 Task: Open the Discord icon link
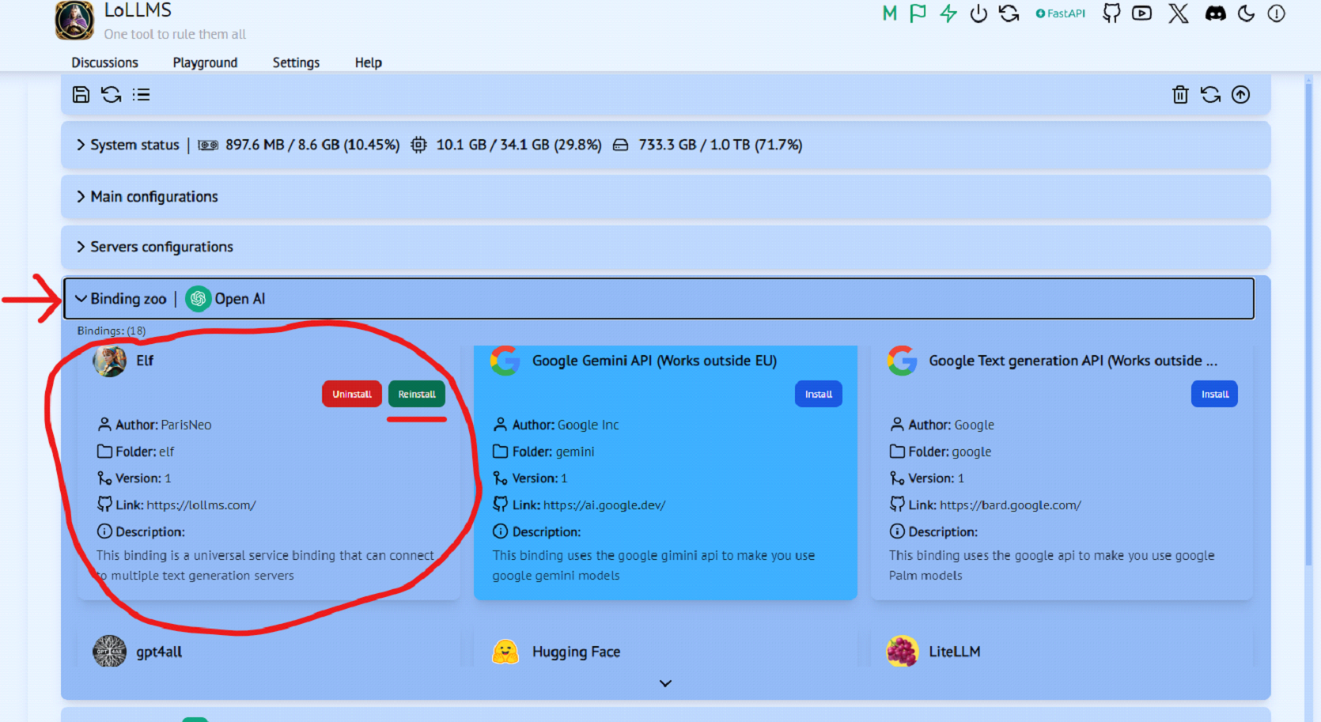(1216, 13)
